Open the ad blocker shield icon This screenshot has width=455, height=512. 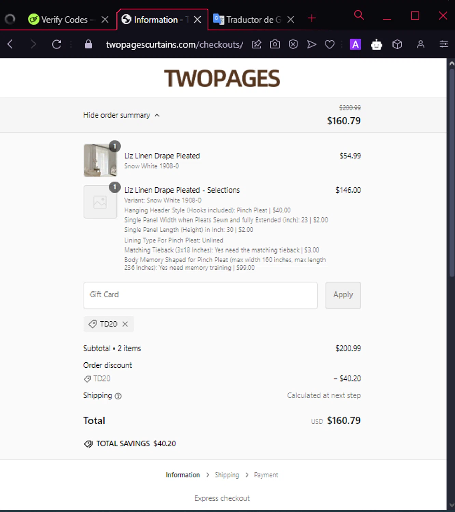pyautogui.click(x=293, y=44)
